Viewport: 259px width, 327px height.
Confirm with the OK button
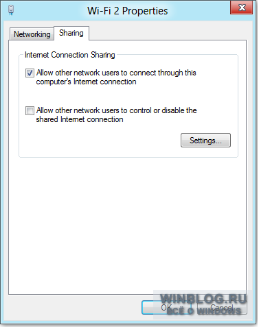click(166, 308)
